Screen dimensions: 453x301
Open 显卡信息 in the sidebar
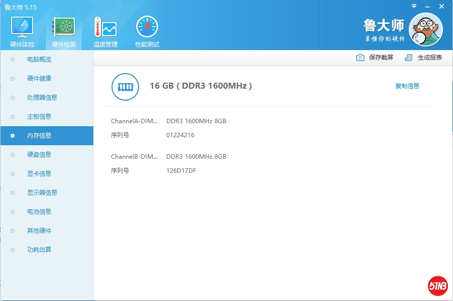(x=39, y=174)
